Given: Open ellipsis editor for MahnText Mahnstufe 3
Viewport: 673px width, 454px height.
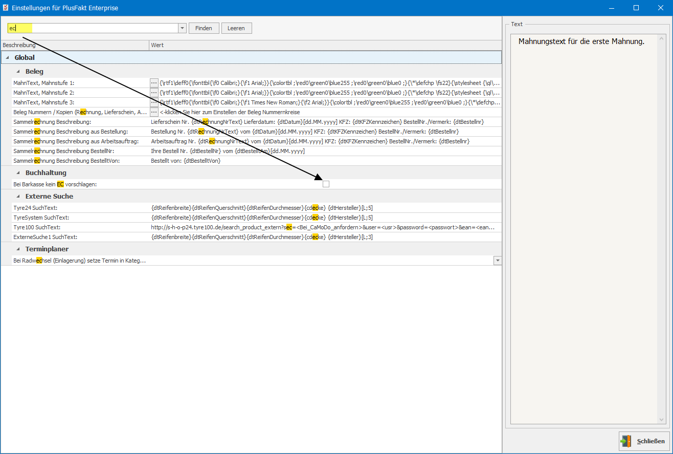Looking at the screenshot, I should coord(154,102).
